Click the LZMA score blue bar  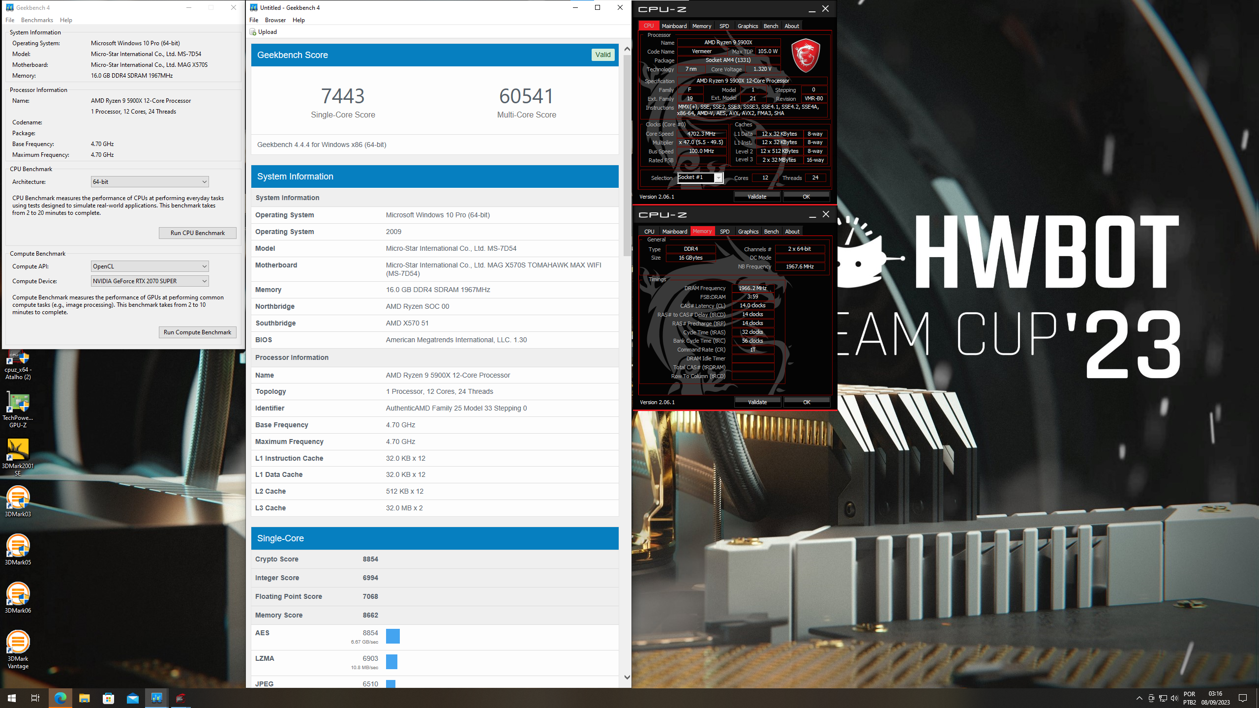[391, 662]
